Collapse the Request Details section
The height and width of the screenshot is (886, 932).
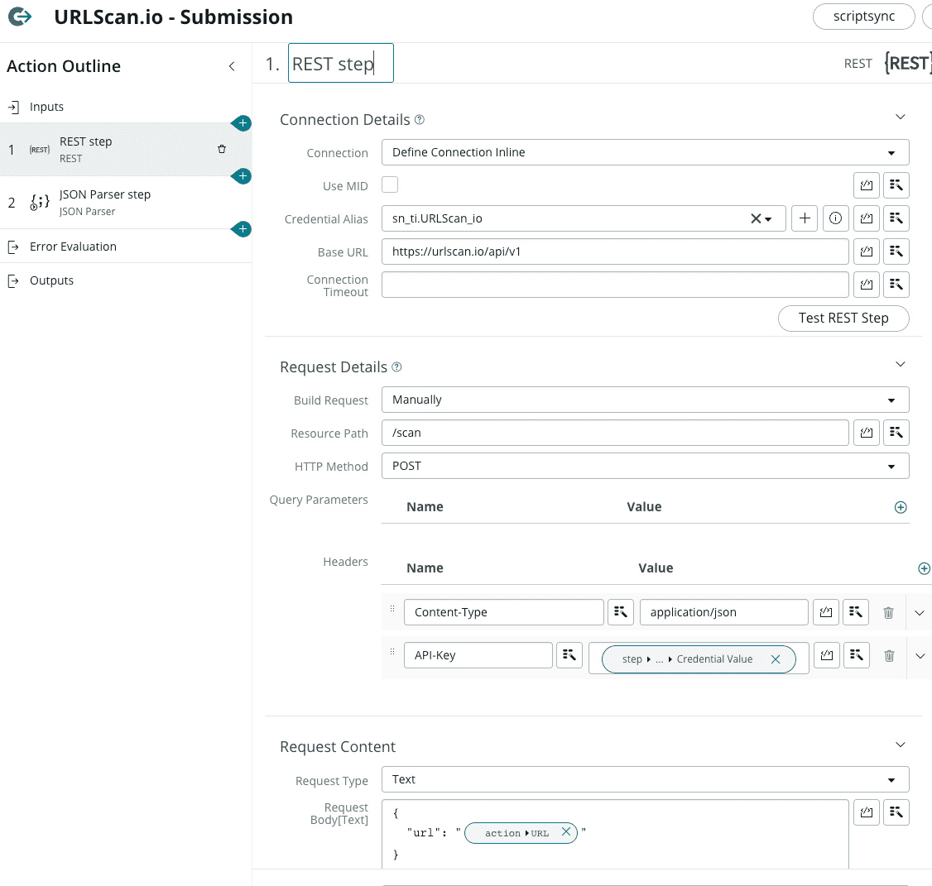point(901,364)
